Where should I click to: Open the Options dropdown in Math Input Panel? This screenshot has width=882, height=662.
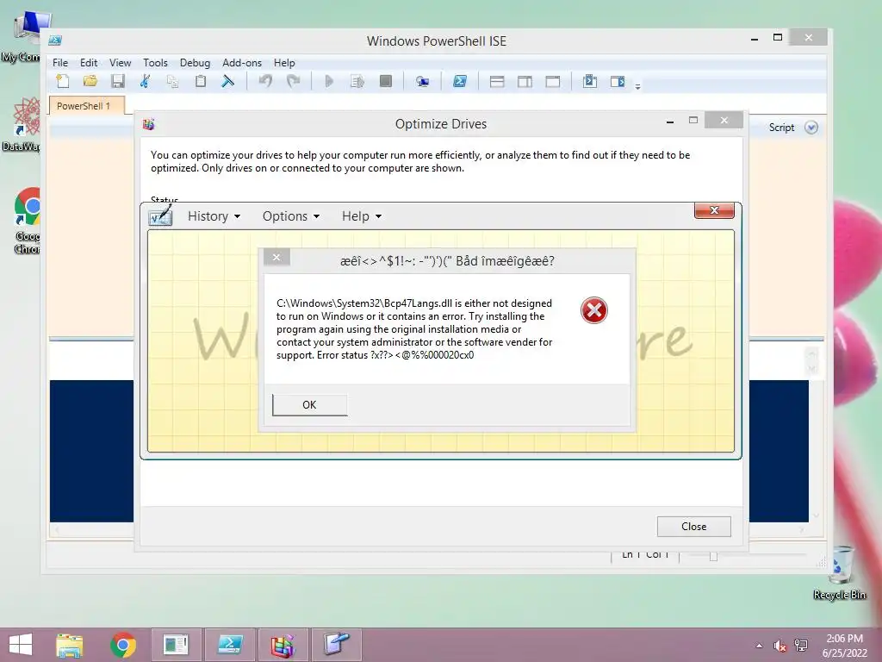(291, 216)
